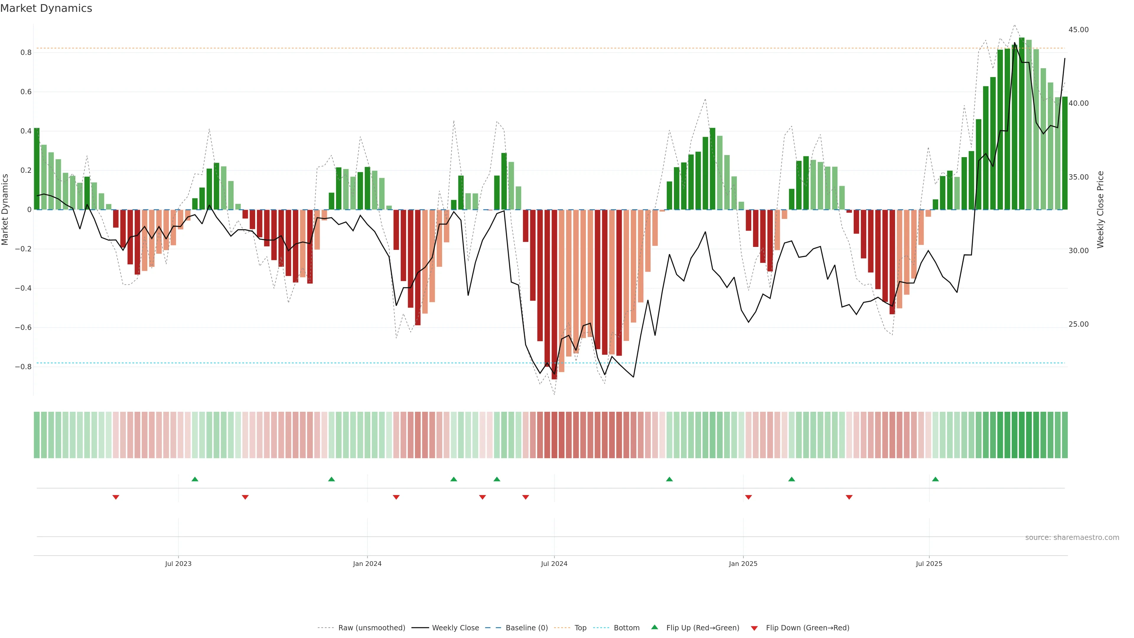The height and width of the screenshot is (638, 1134).
Task: Click the green flip-up marker between Jul 2024 and Jan 2025
Action: click(669, 479)
